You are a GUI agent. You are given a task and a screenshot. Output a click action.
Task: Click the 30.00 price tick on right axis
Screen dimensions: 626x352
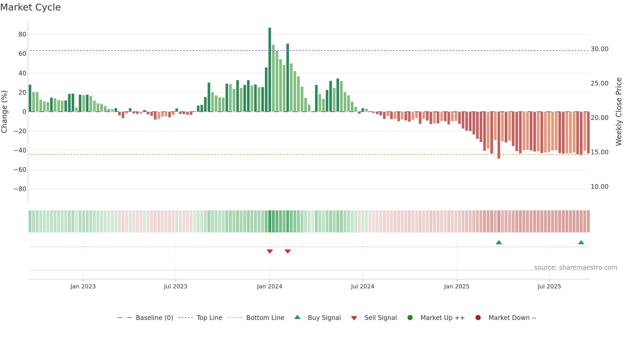pyautogui.click(x=599, y=49)
